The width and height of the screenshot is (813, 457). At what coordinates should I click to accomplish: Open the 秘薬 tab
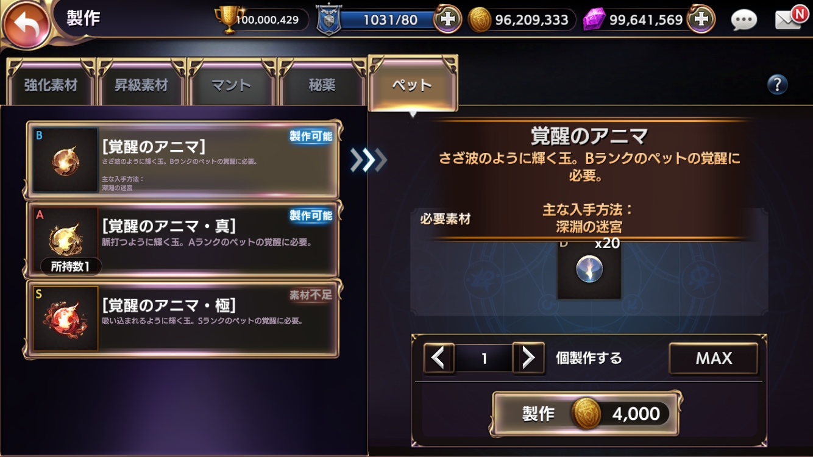pos(322,84)
